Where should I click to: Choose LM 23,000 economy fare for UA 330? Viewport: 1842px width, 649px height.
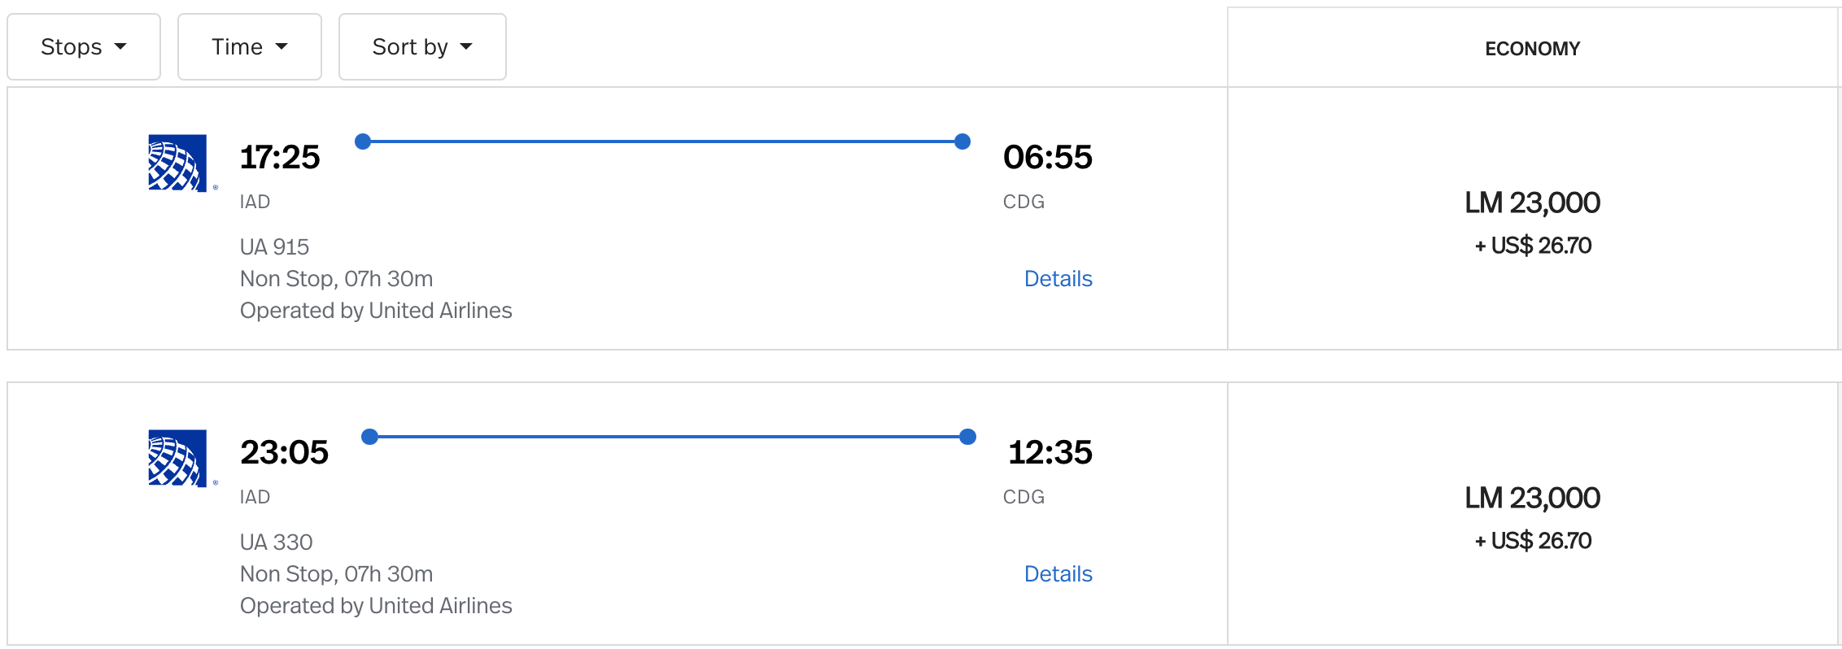coord(1533,514)
